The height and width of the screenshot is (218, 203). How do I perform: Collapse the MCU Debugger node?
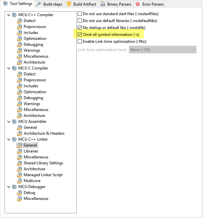pos(9,187)
